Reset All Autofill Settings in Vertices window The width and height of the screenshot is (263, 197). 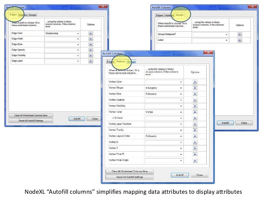[129, 177]
